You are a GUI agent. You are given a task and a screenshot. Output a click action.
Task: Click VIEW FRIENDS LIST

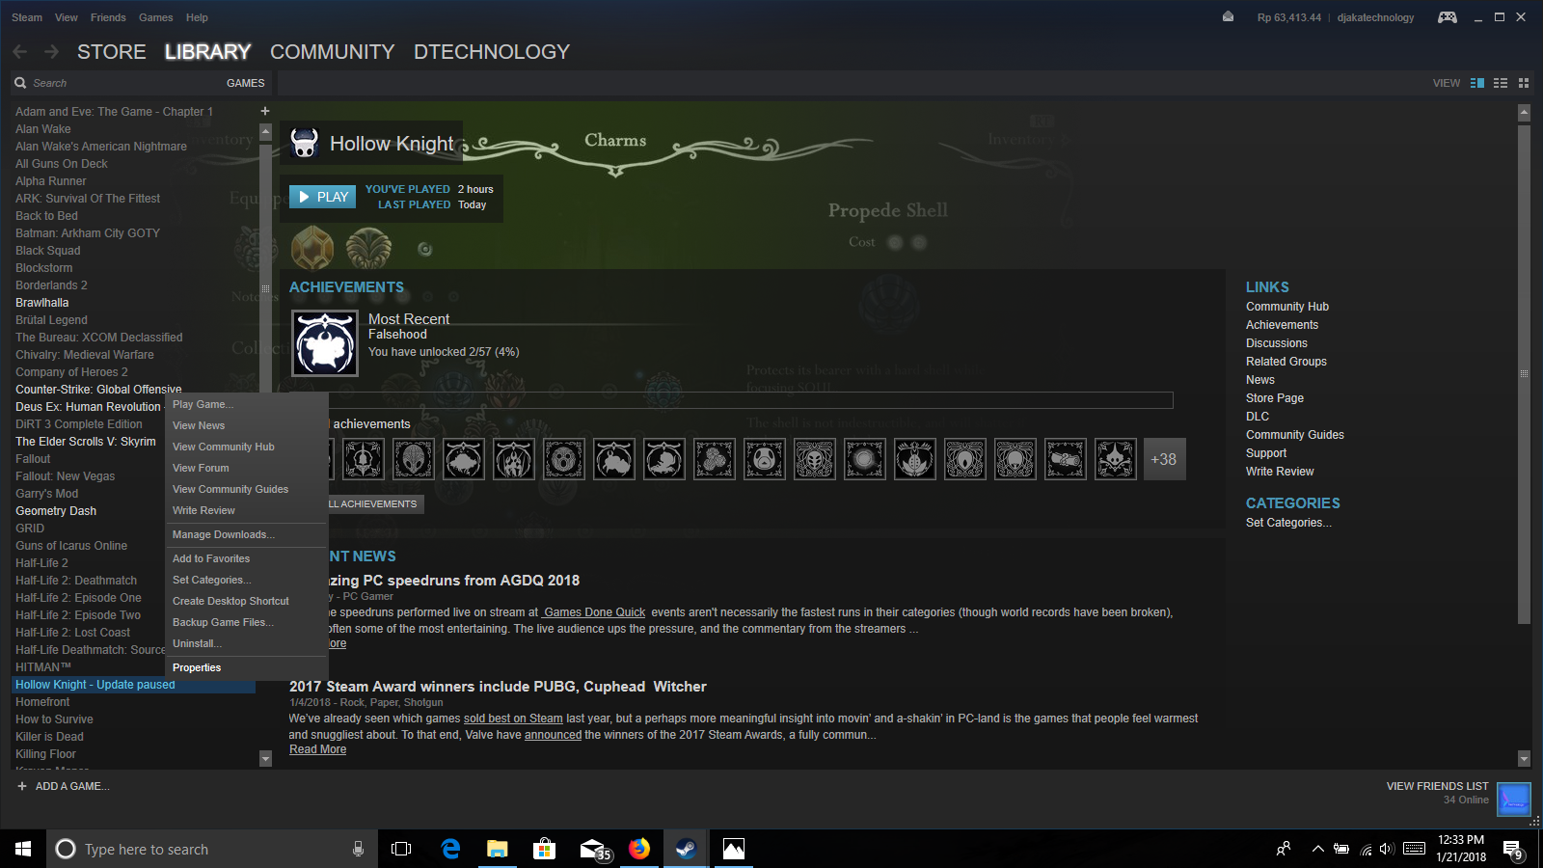point(1437,786)
